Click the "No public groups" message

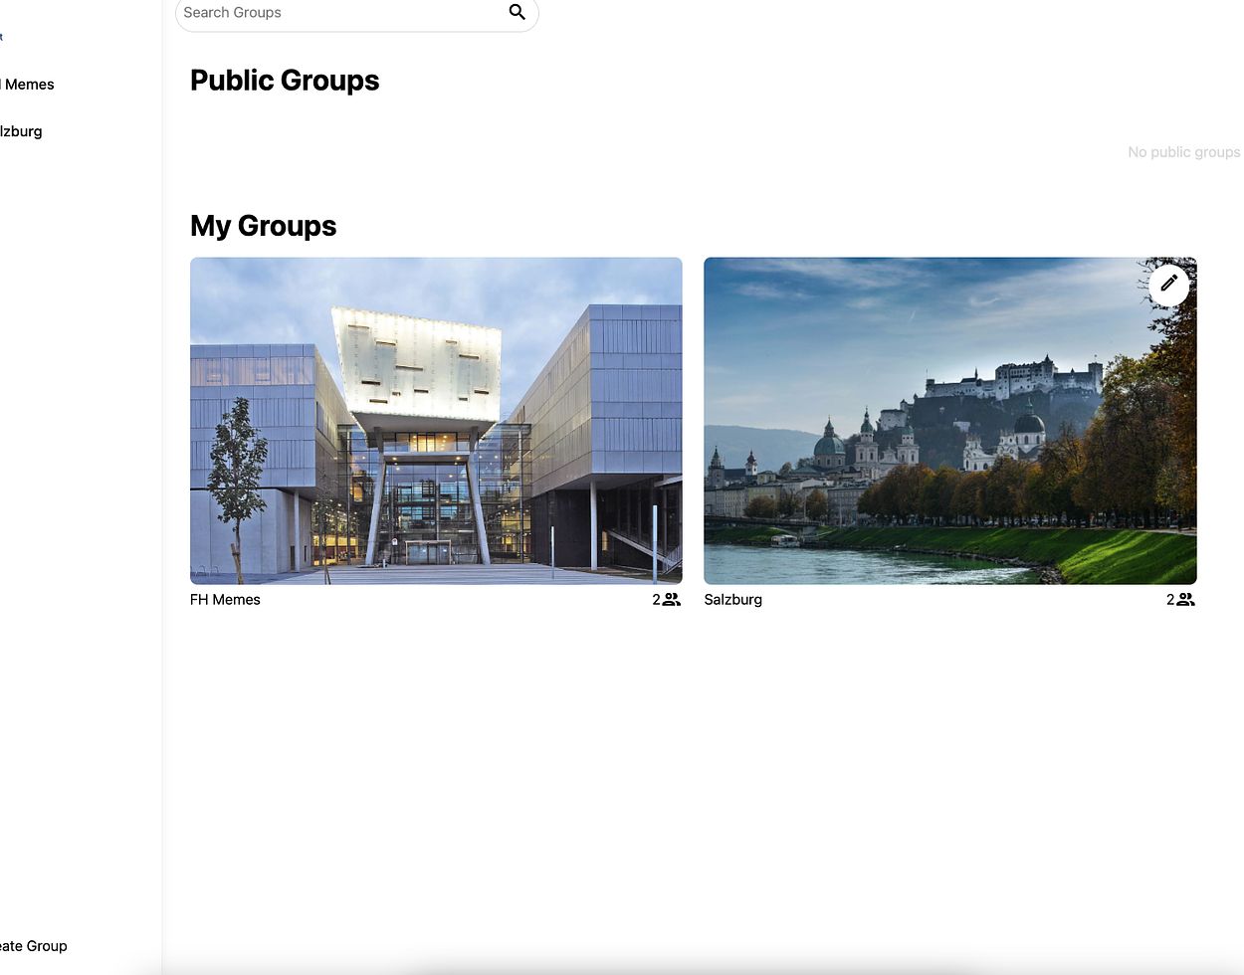[1183, 152]
